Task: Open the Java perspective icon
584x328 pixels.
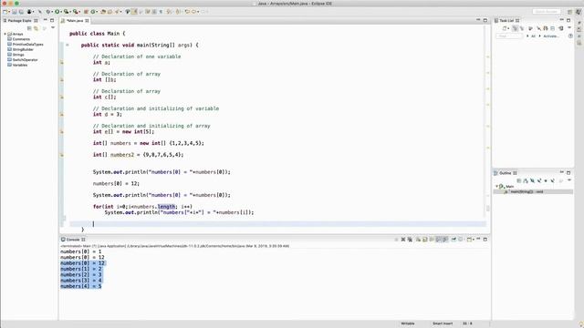Action: tap(578, 12)
